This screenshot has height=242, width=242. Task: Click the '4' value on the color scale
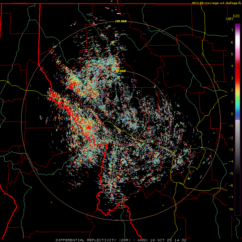tap(232, 66)
